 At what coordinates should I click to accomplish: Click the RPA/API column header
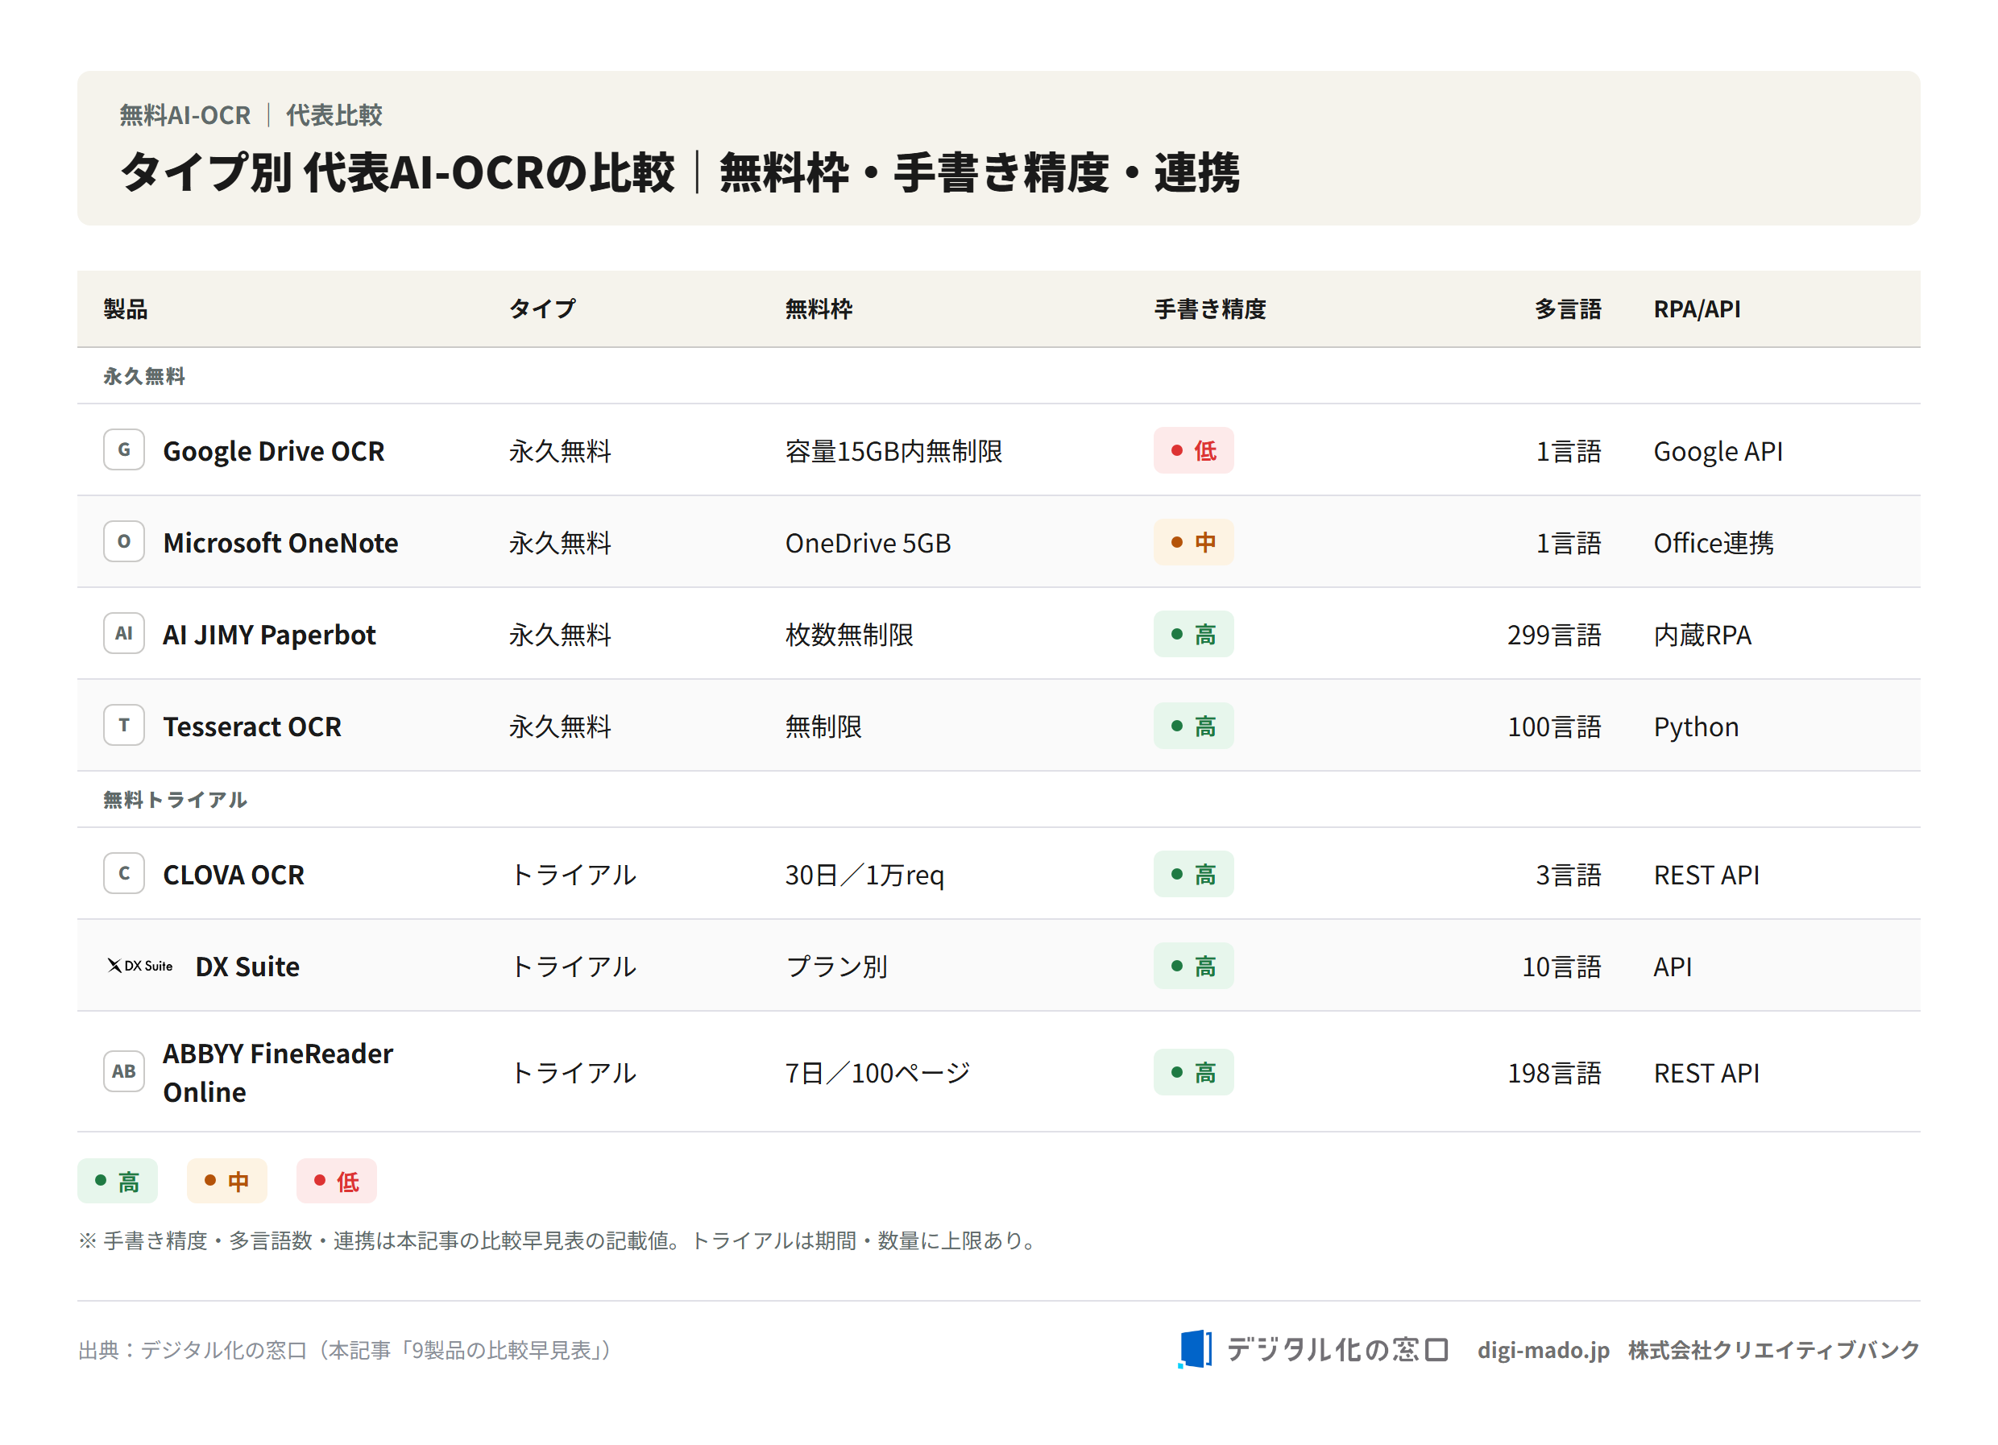pyautogui.click(x=1697, y=309)
